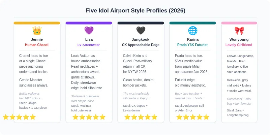Click the 'CK Approachable Edge' subtitle
The height and width of the screenshot is (135, 270).
pos(141,45)
